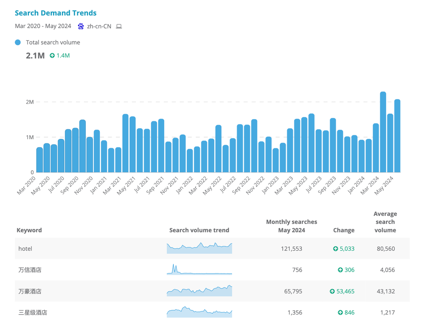Click the green up arrow beside 1.4M
The image size is (429, 322).
[52, 56]
